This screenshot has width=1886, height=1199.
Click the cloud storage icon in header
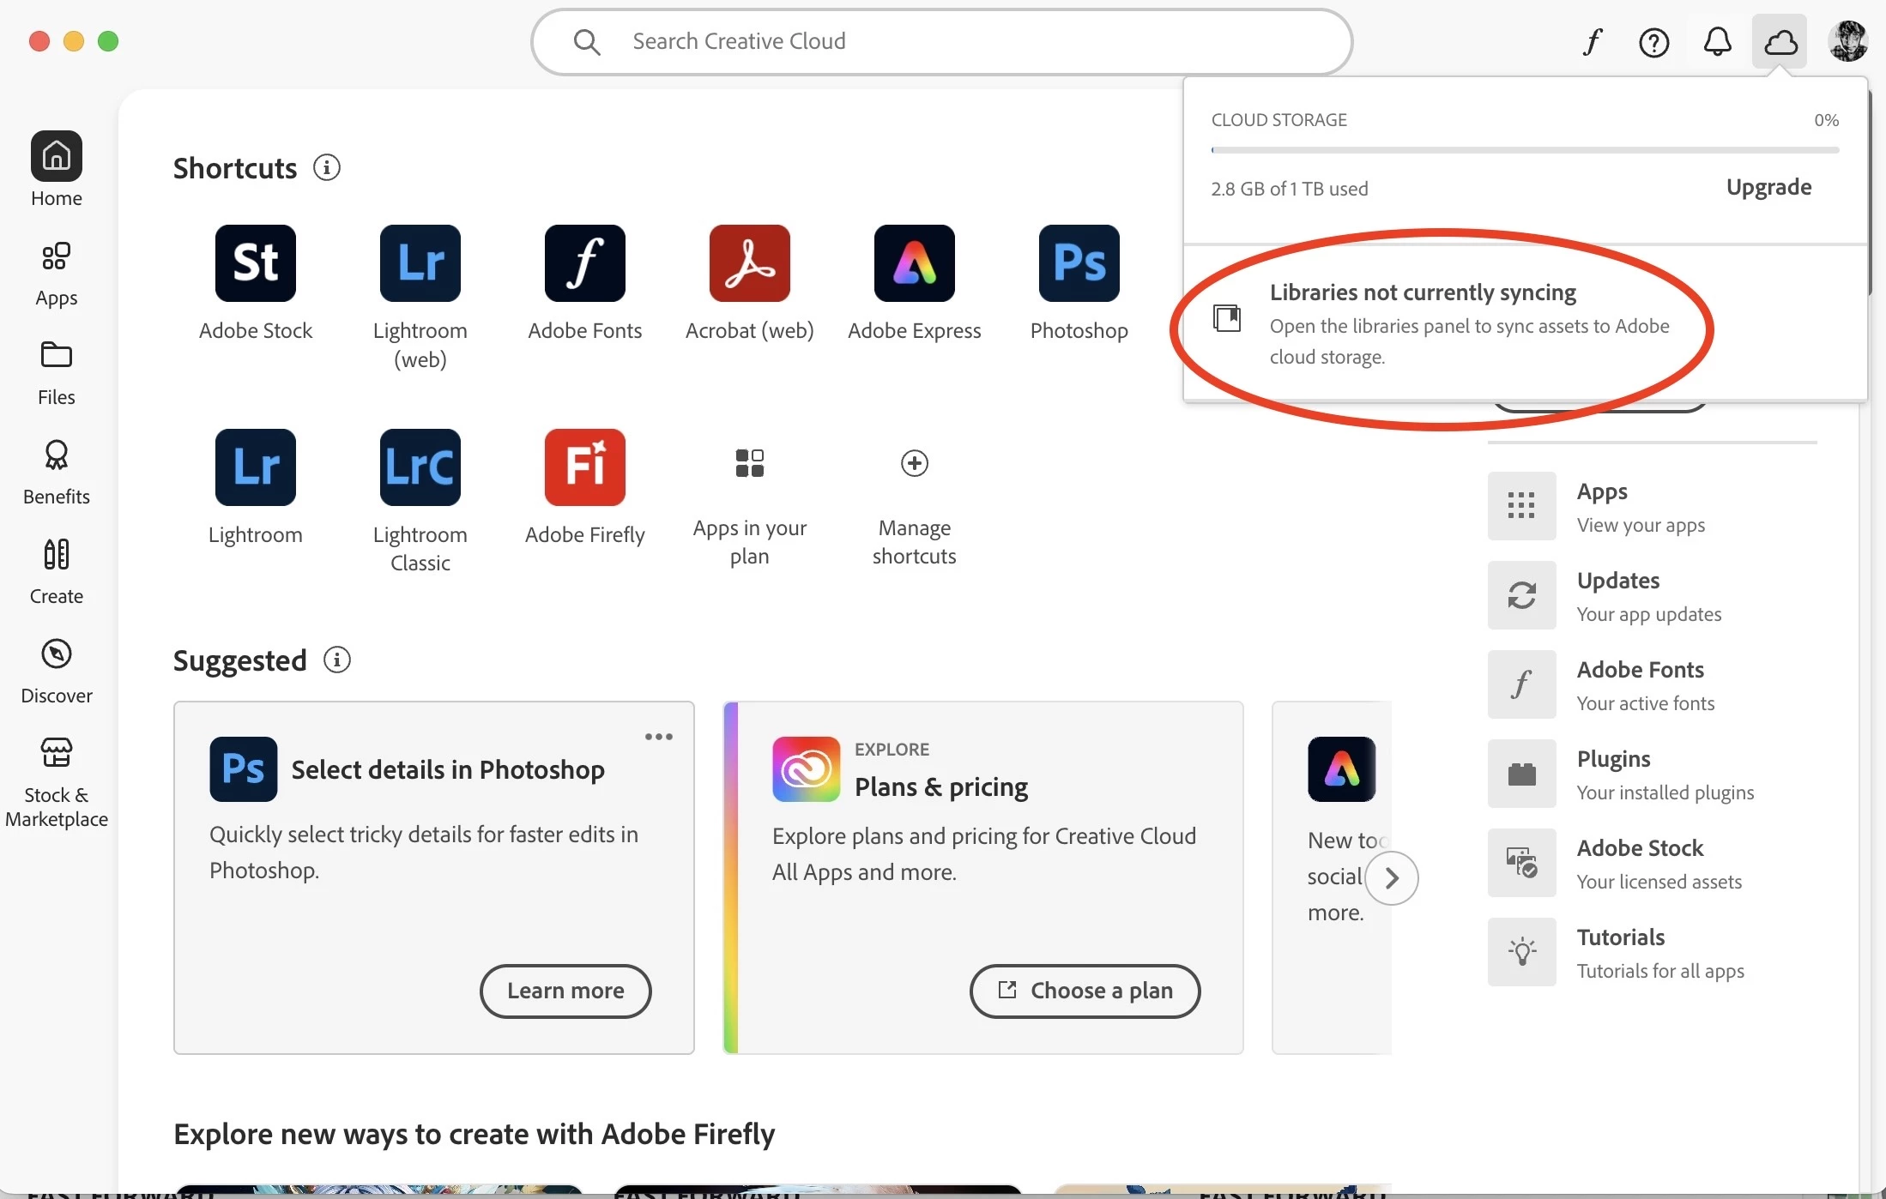point(1780,41)
